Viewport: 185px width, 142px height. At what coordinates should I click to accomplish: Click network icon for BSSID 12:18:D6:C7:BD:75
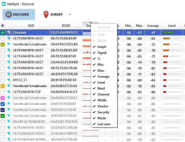pyautogui.click(x=9, y=133)
